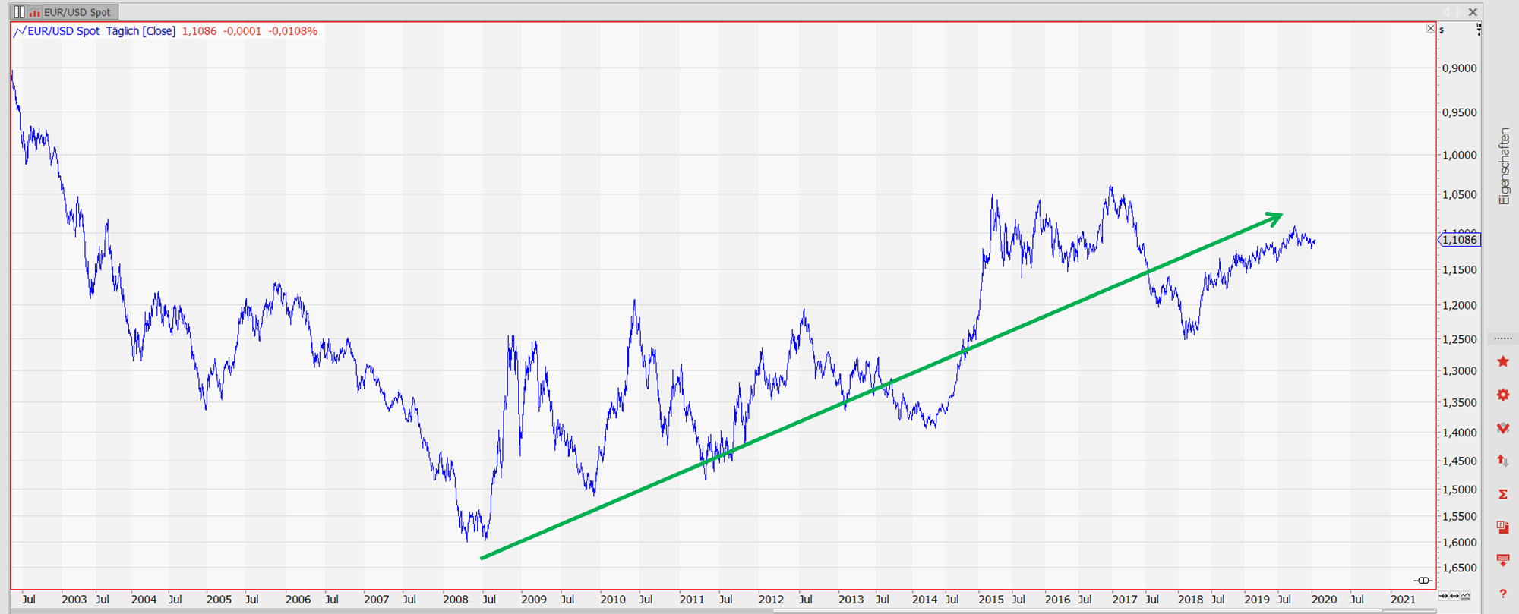Expand the dotted sidebar handle above star
Viewport: 1519px width, 614px height.
[1502, 338]
